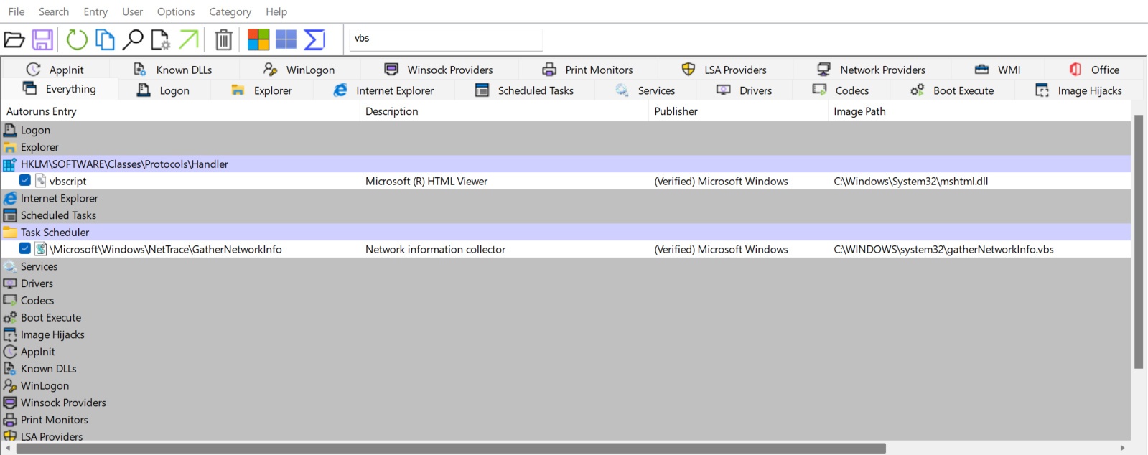The height and width of the screenshot is (455, 1148).
Task: Switch to the Boot Execute tab
Action: (952, 90)
